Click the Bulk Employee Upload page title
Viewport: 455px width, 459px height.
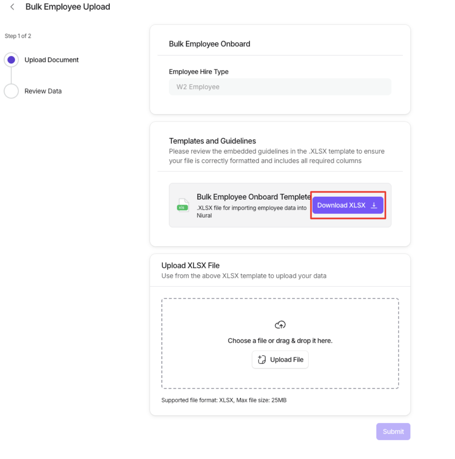click(68, 7)
